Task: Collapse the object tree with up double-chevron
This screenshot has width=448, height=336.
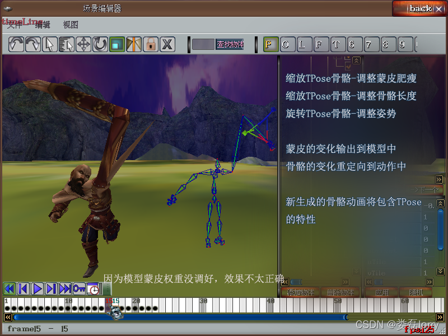Action: [356, 60]
